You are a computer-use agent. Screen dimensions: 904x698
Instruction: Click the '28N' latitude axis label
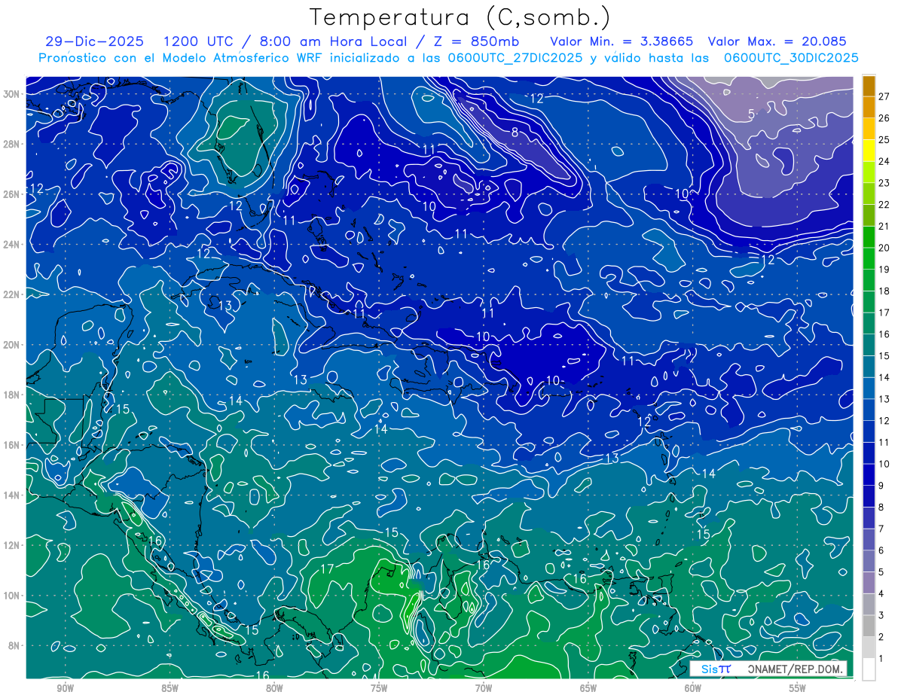[x=11, y=144]
